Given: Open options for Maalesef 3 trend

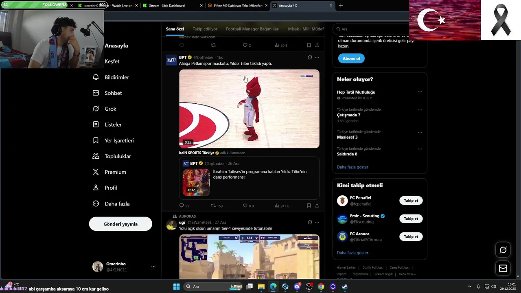Looking at the screenshot, I should [420, 132].
